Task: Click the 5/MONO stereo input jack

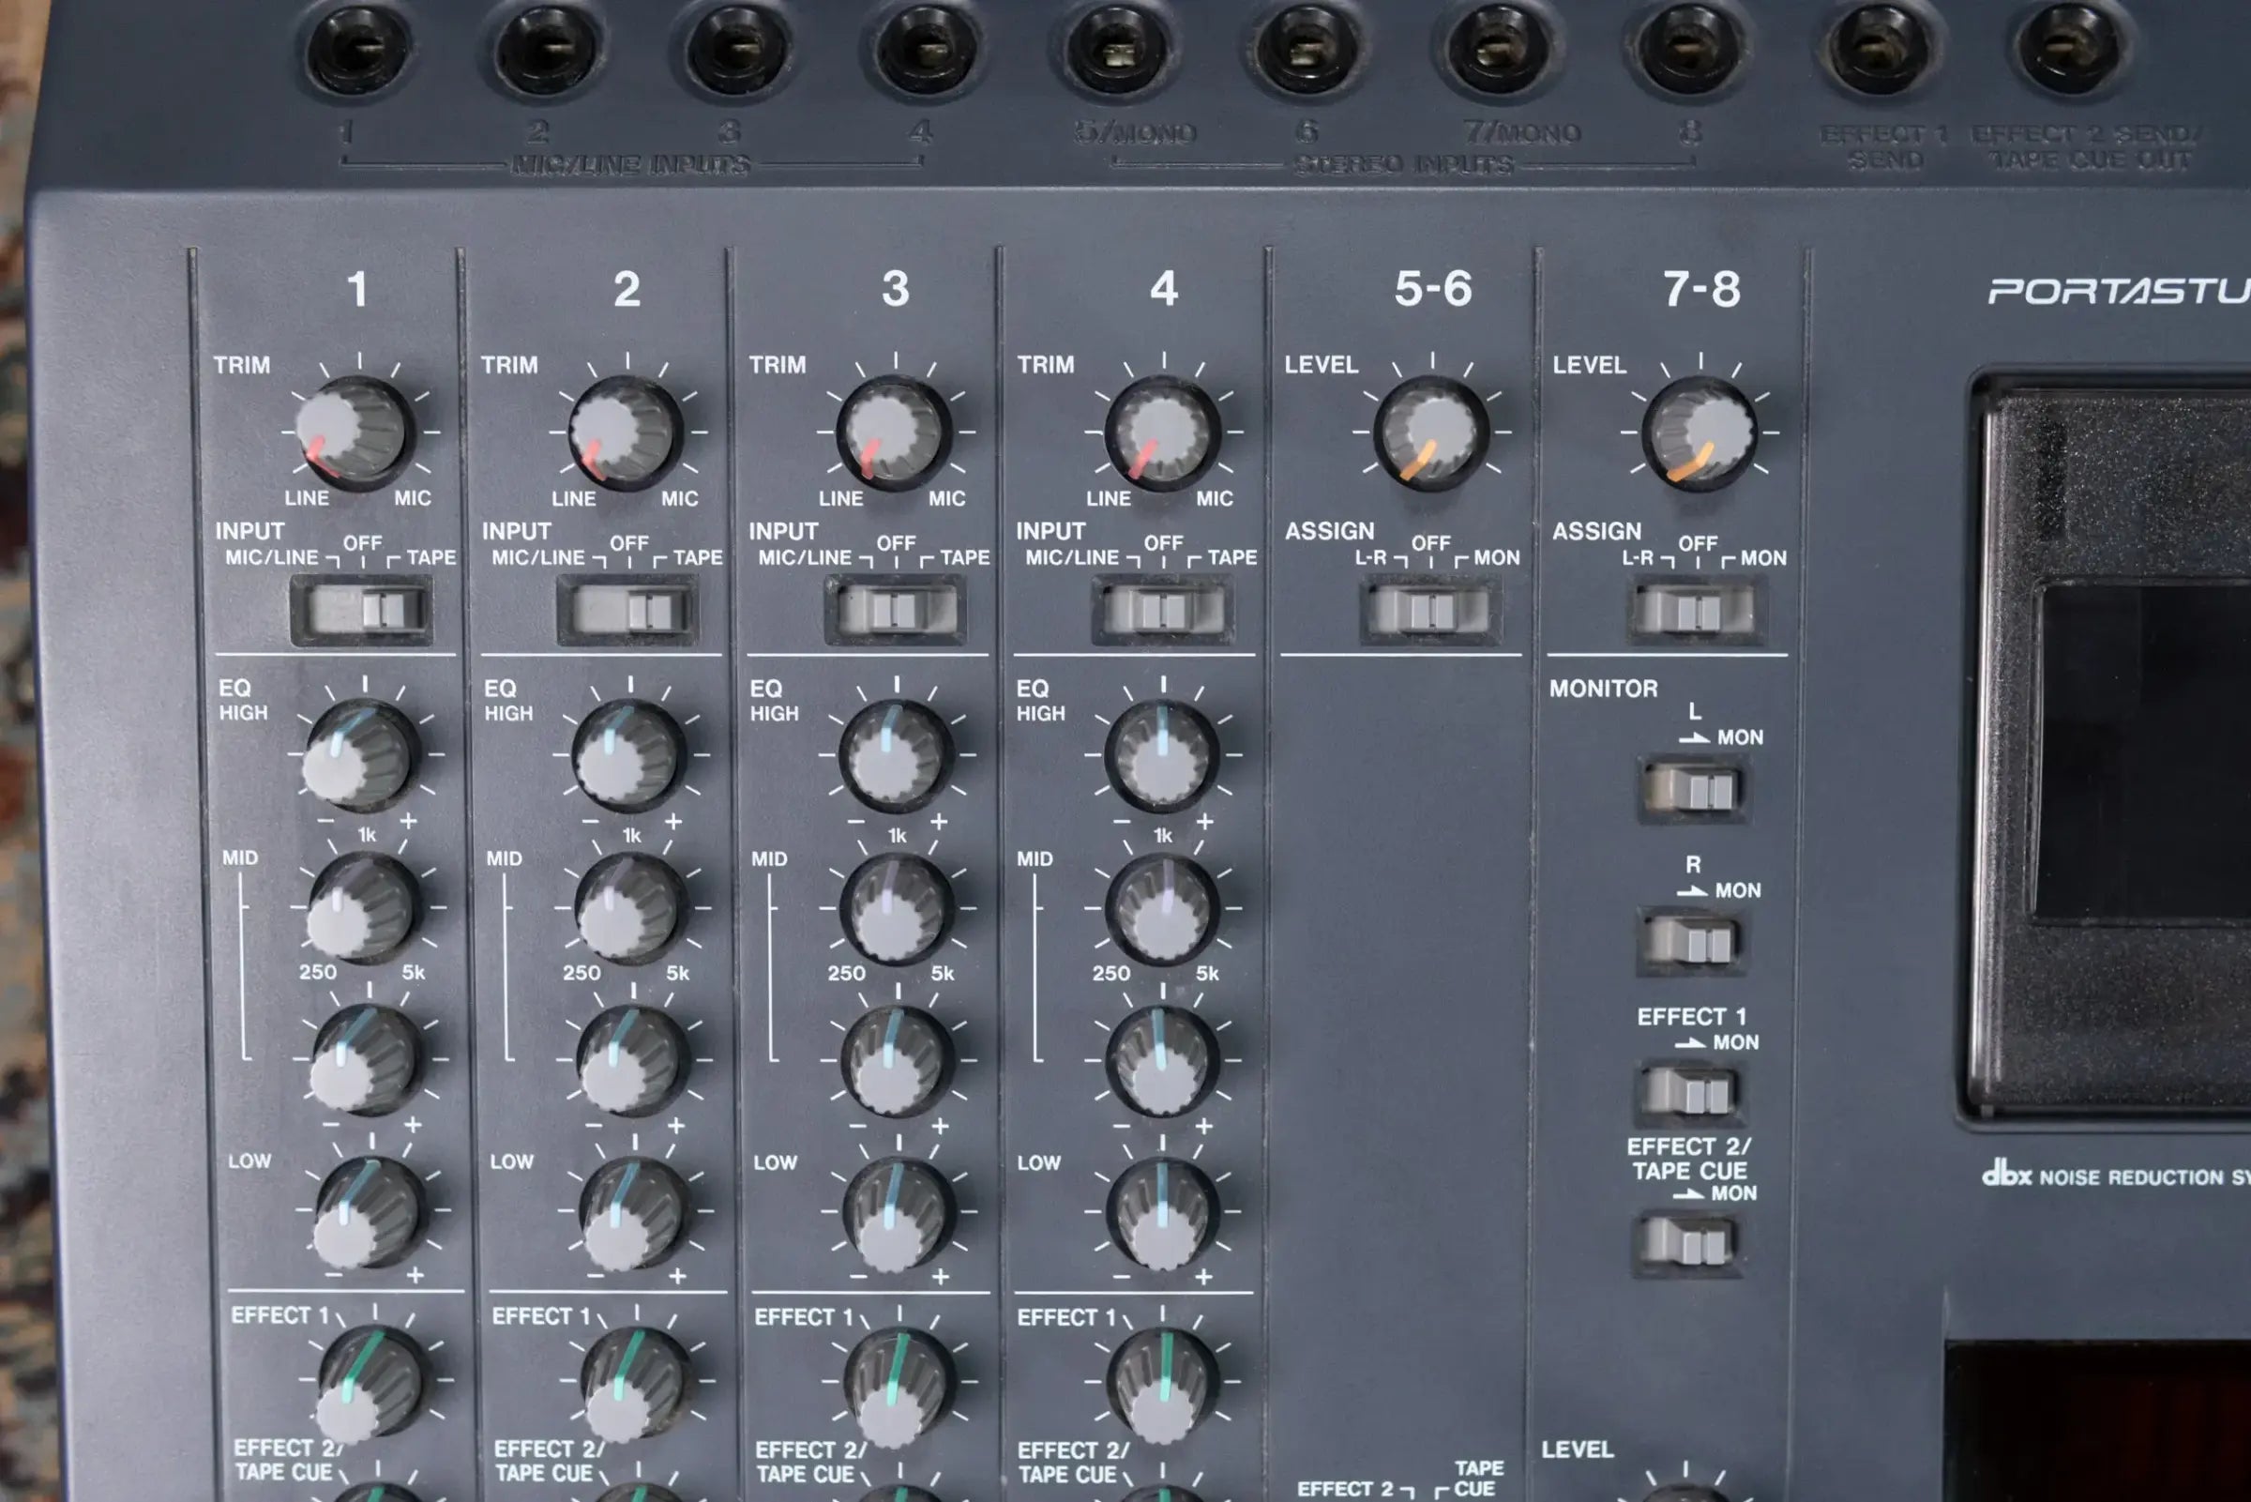Action: [x=1117, y=47]
